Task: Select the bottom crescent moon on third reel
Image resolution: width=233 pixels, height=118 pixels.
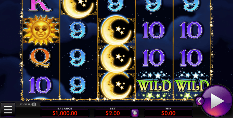Action: pyautogui.click(x=116, y=85)
